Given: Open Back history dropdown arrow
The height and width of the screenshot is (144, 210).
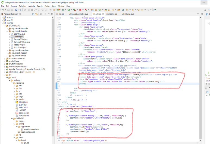Looking at the screenshot, I should 145,10.
